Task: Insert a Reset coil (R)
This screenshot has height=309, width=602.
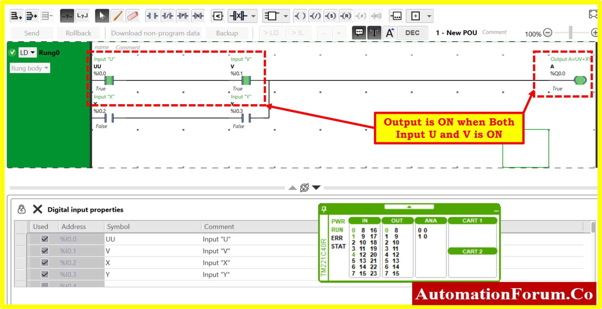Action: tap(346, 16)
